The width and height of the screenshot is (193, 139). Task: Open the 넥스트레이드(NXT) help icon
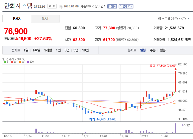[188, 19]
